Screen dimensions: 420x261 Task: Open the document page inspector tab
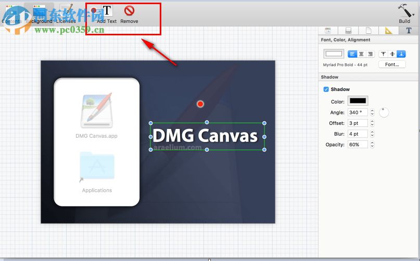[368, 31]
